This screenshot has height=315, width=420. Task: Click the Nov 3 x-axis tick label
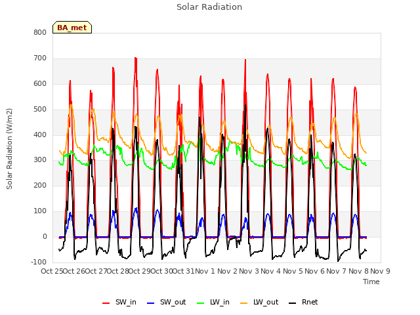pos(249,271)
